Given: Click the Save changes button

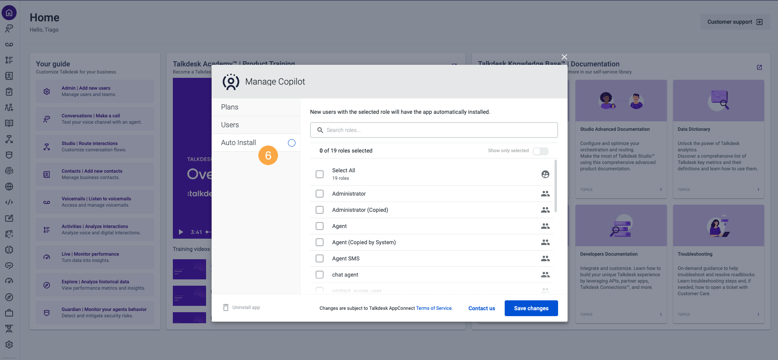Looking at the screenshot, I should coord(531,308).
